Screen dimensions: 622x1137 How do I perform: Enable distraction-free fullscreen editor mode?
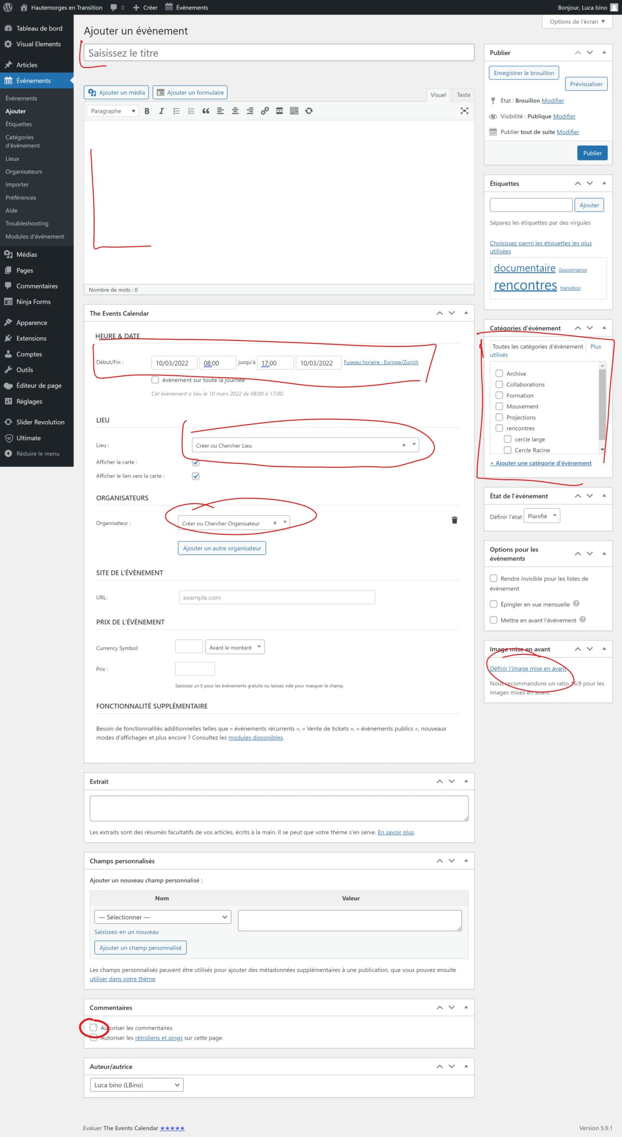(464, 111)
